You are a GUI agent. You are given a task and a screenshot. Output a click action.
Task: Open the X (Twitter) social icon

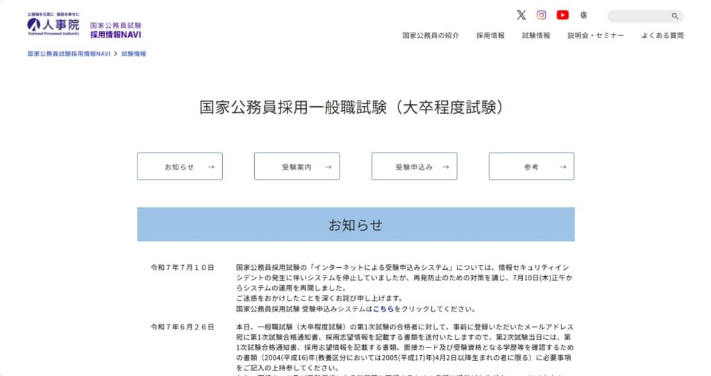(521, 15)
